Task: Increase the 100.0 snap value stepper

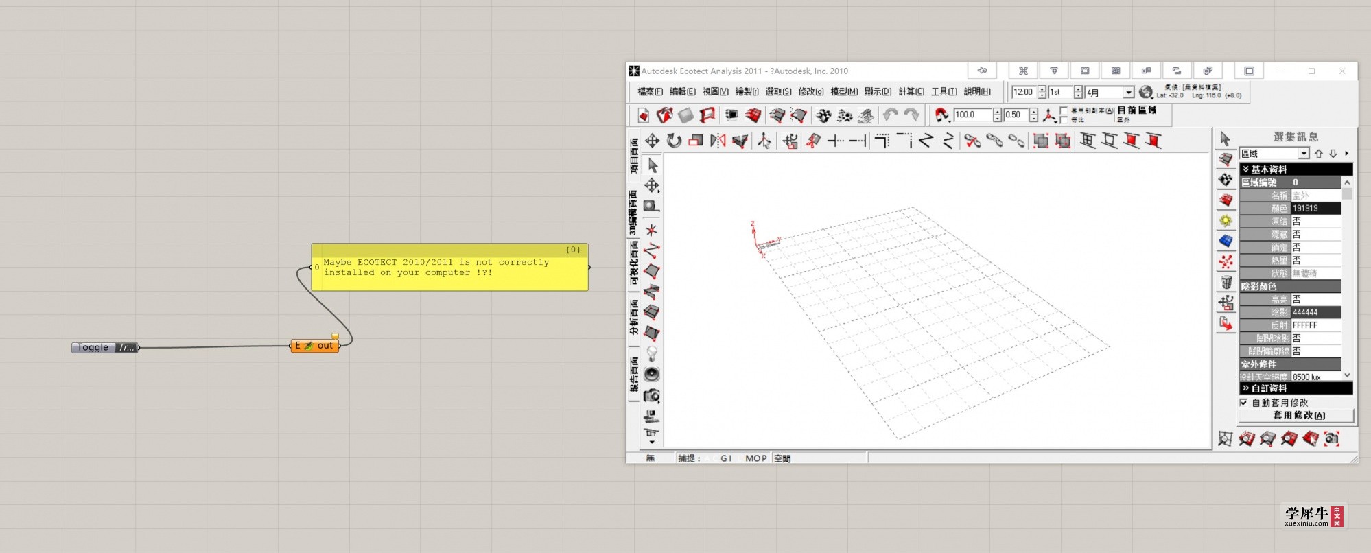Action: coord(998,112)
